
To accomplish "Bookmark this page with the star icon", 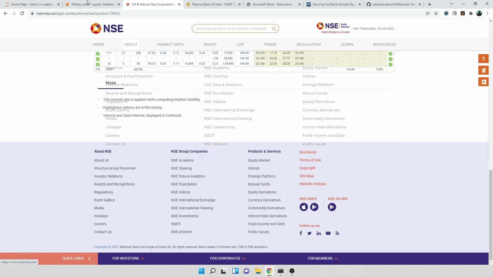I will coord(436,13).
